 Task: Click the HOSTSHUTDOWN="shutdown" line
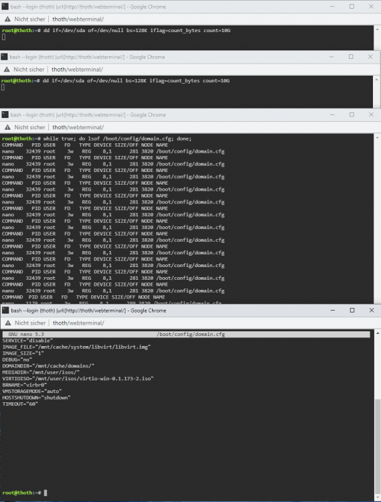pos(37,398)
